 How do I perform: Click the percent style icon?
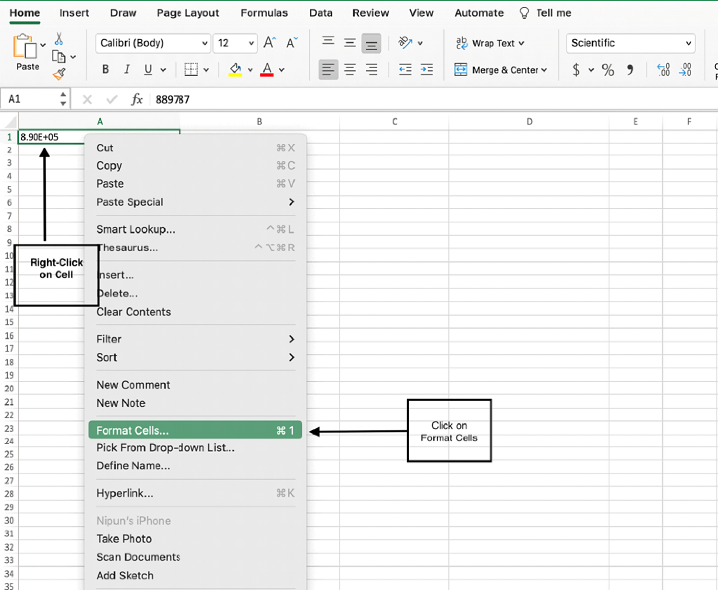[607, 70]
